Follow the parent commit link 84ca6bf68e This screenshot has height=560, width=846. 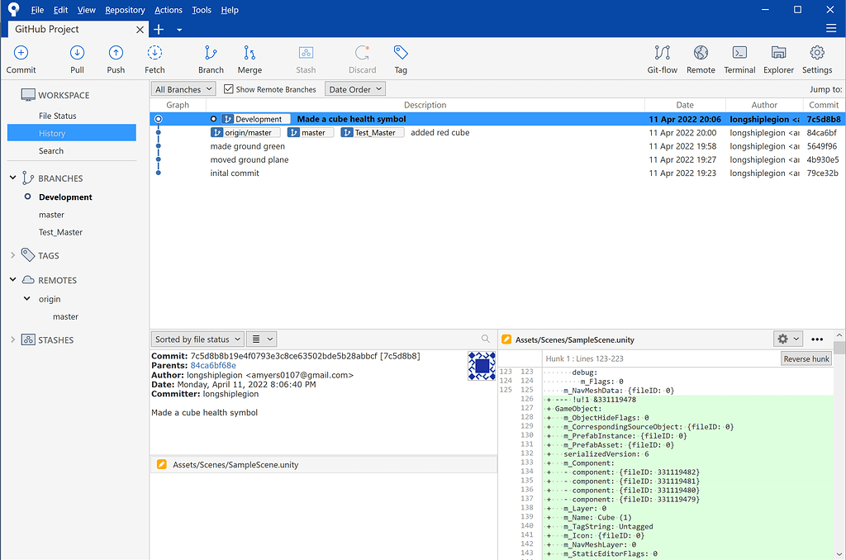213,365
